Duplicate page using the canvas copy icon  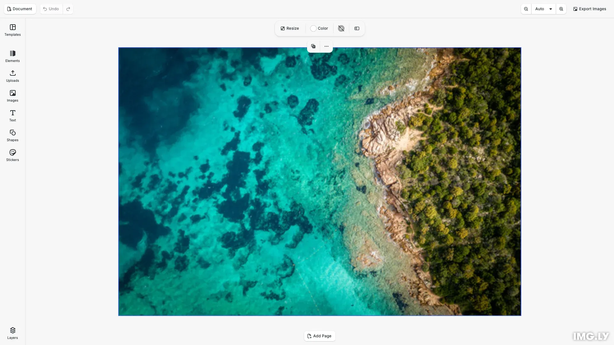(x=313, y=46)
